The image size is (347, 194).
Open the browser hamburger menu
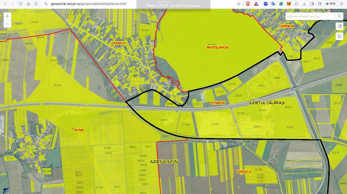point(342,4)
